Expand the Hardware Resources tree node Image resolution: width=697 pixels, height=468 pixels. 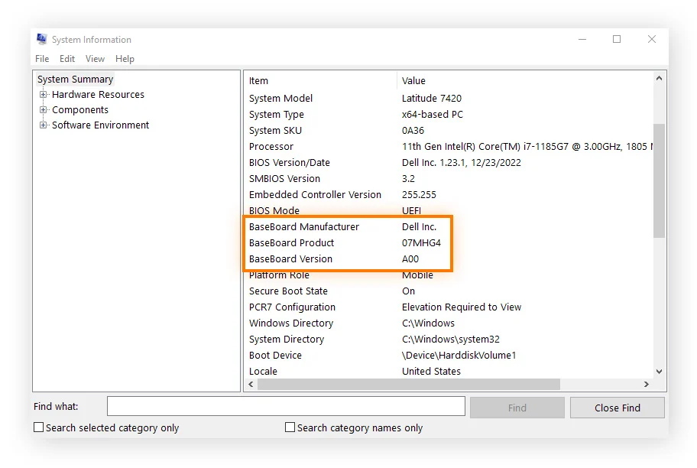click(44, 94)
